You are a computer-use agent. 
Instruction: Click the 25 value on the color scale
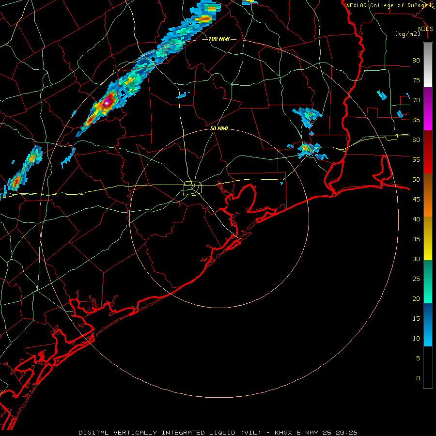[x=416, y=279]
